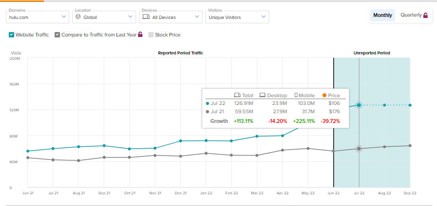Image resolution: width=437 pixels, height=206 pixels.
Task: Expand the Visitors dropdown
Action: tap(237, 17)
